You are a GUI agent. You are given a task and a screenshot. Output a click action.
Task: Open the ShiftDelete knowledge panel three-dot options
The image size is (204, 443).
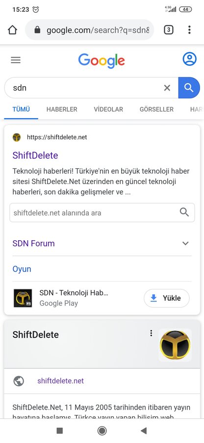[x=151, y=333]
